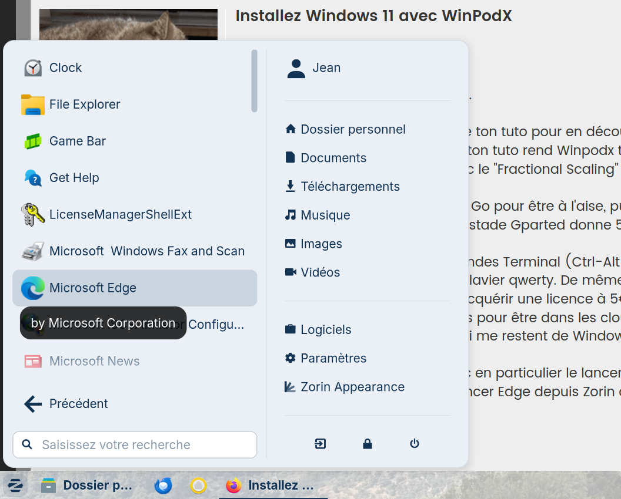Select the Get Help menu entry text
The height and width of the screenshot is (499, 621).
tap(74, 178)
